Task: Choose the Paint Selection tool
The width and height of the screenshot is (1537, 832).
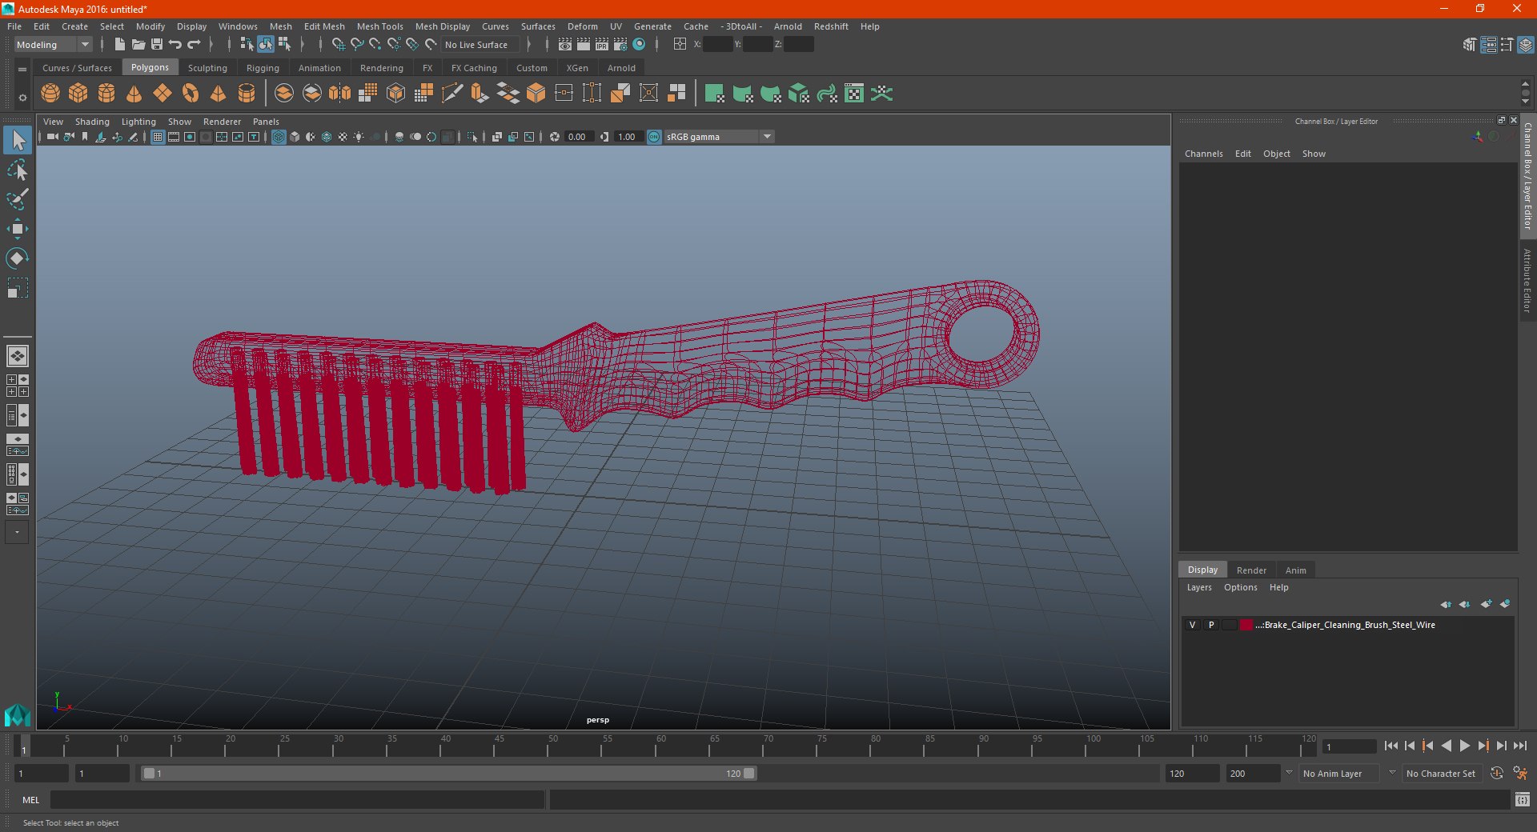Action: [x=18, y=199]
